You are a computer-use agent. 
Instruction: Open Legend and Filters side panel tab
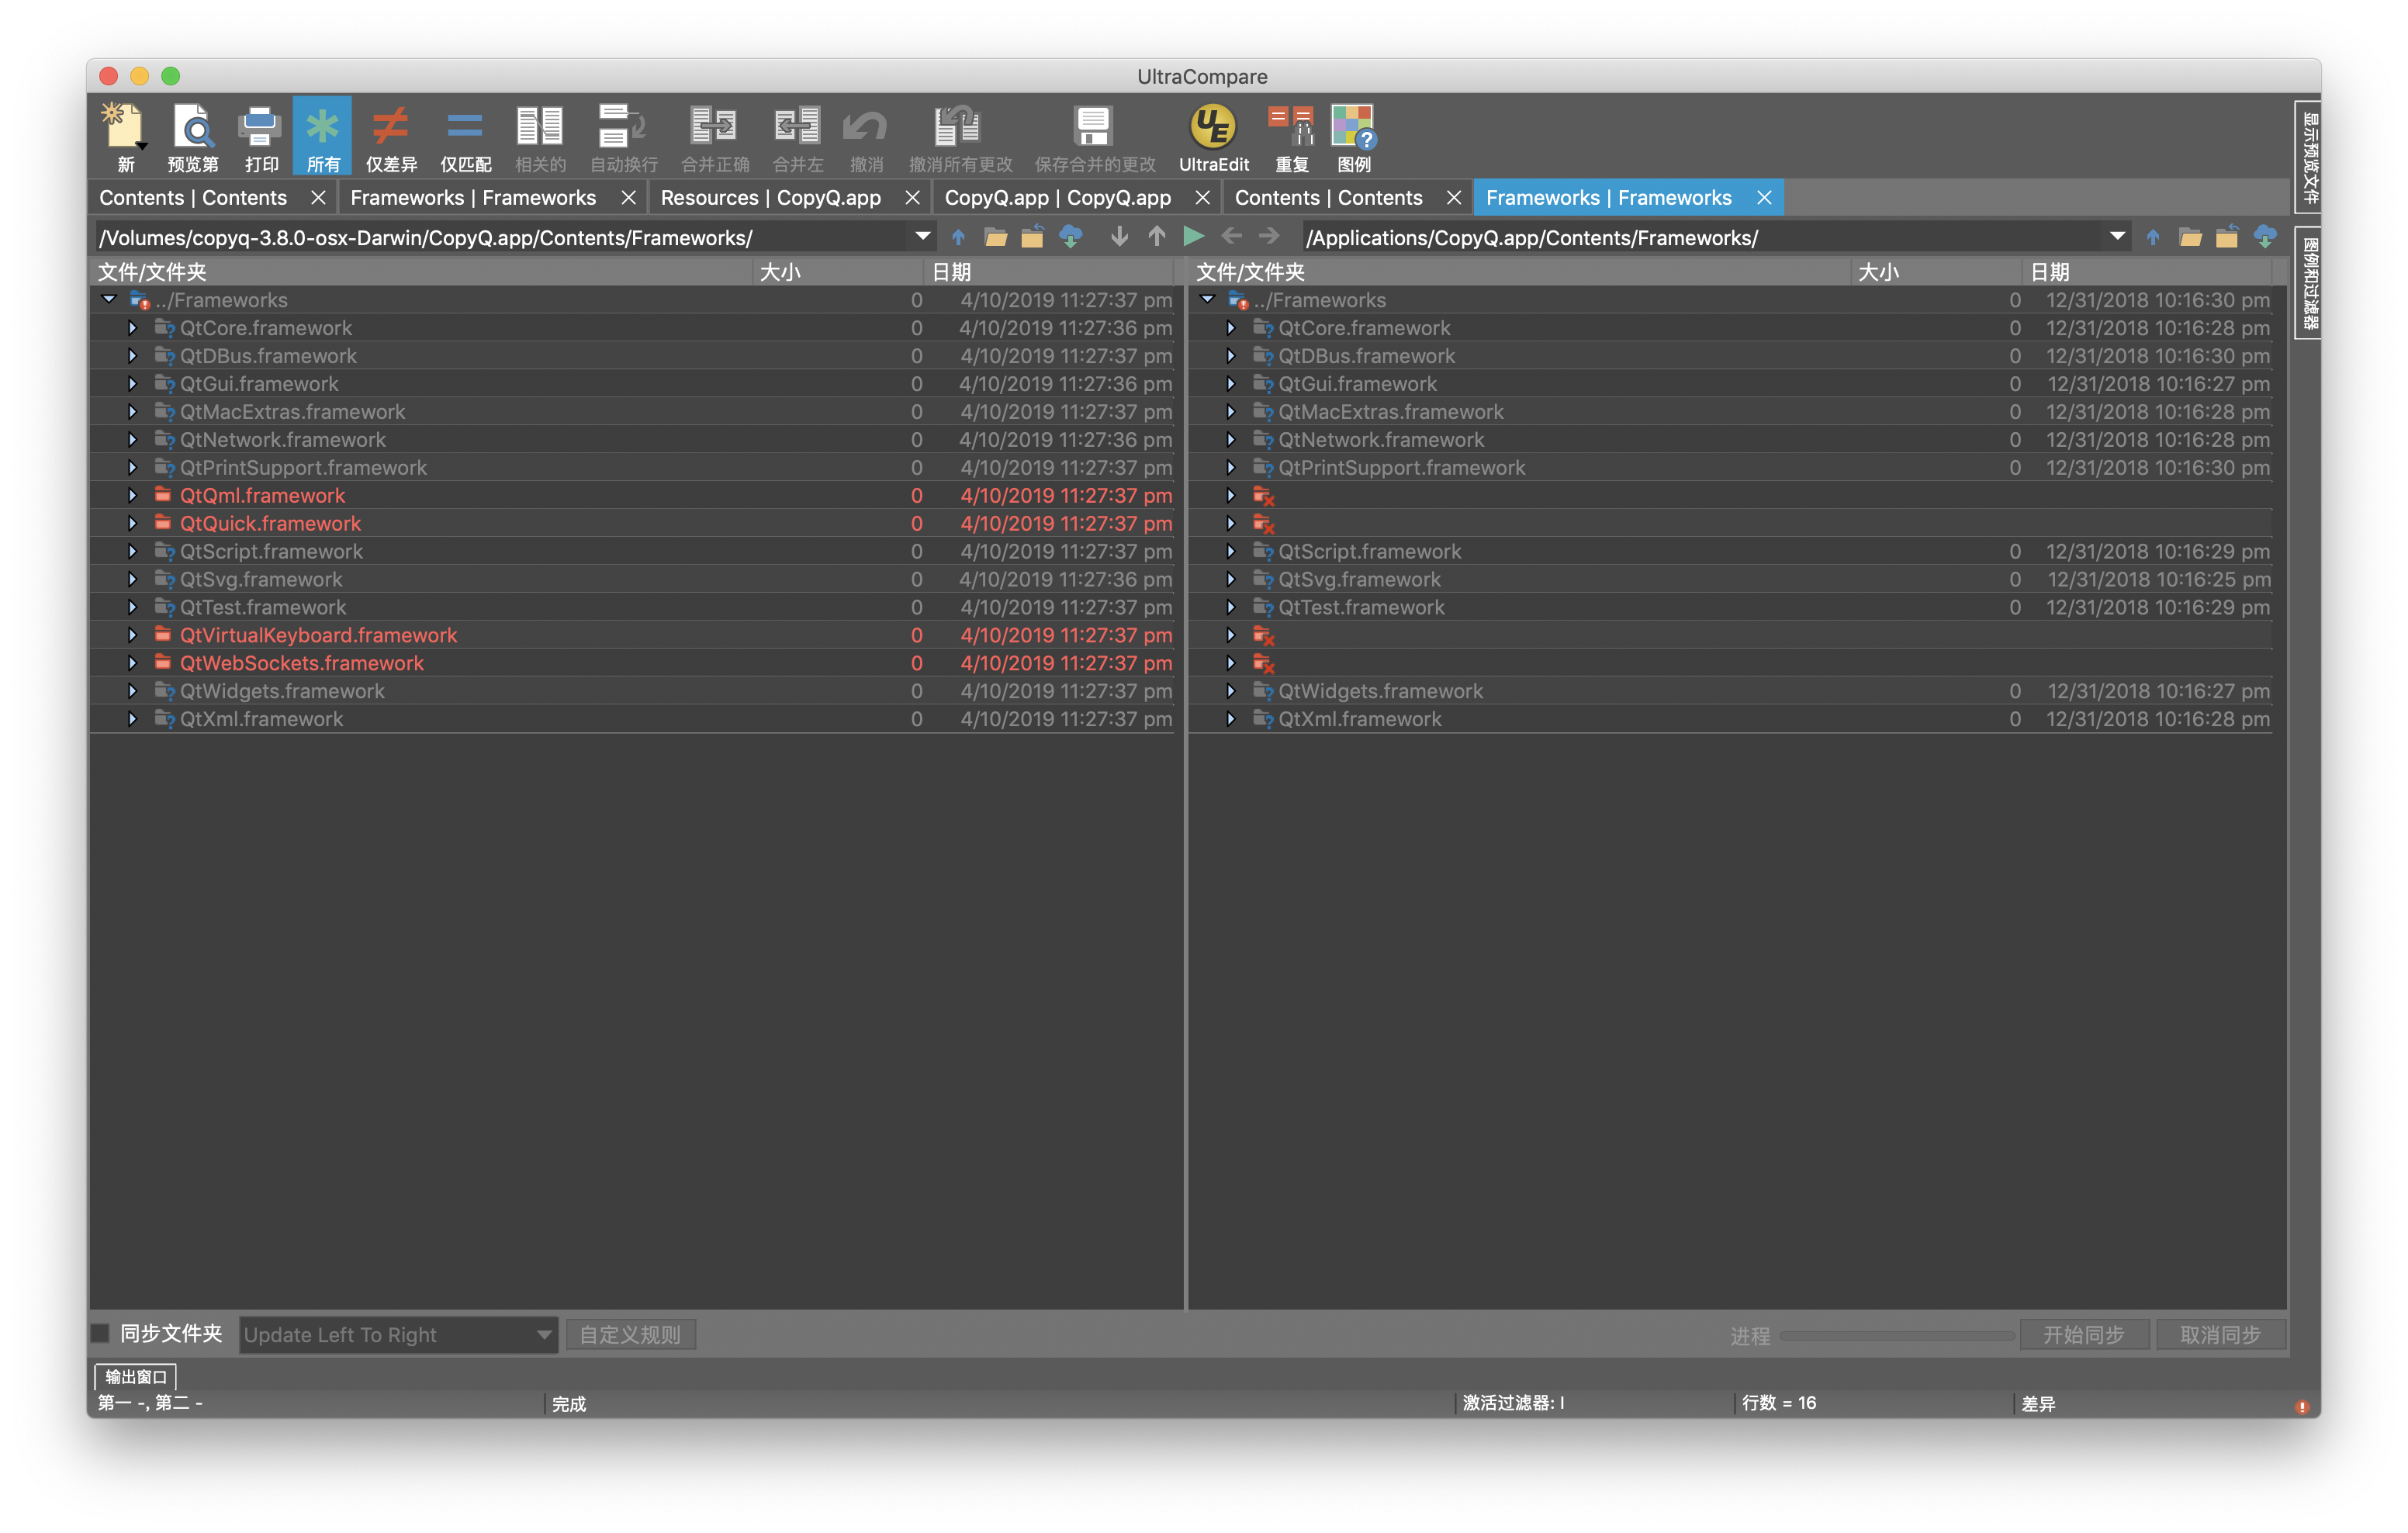tap(2309, 284)
